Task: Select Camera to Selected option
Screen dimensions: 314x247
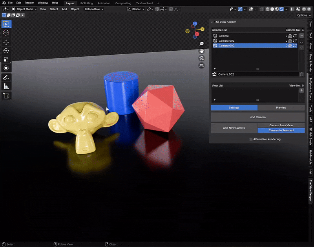Action: tap(281, 131)
